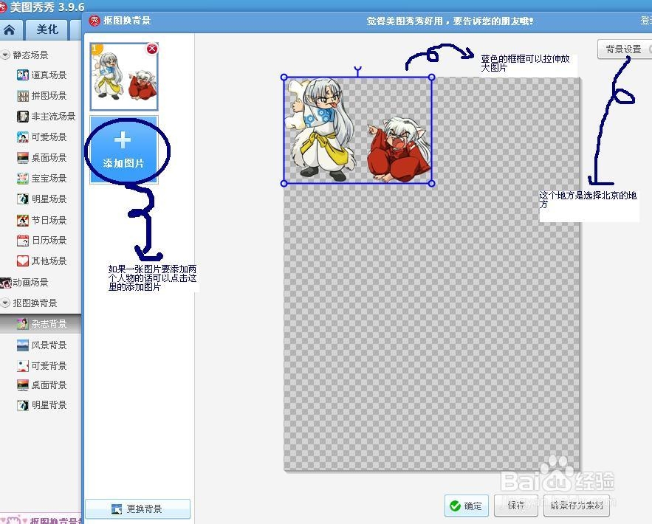Select the 非主流场景 icon
Screen dimensions: 652x524
(x=22, y=117)
